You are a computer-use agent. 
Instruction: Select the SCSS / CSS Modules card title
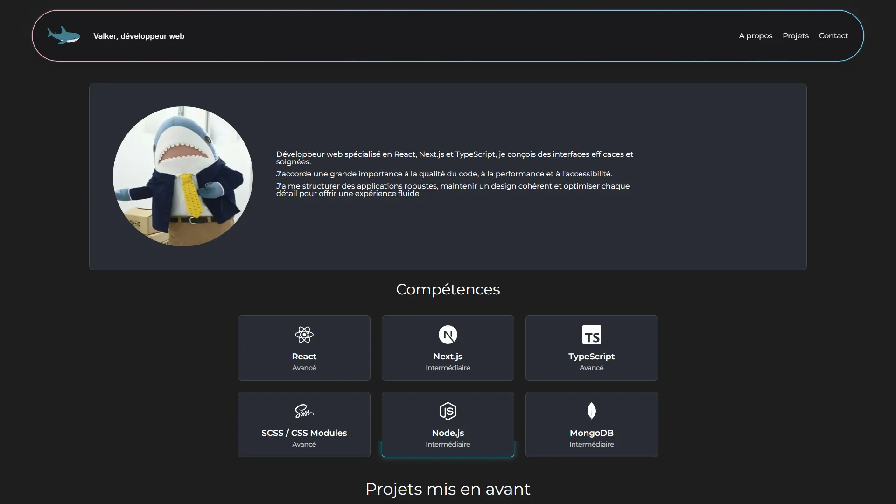304,433
